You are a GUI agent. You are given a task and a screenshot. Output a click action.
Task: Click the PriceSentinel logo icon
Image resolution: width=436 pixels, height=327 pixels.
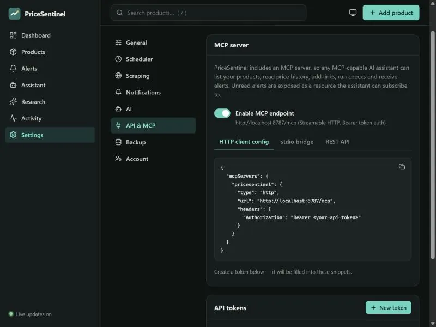coord(15,13)
